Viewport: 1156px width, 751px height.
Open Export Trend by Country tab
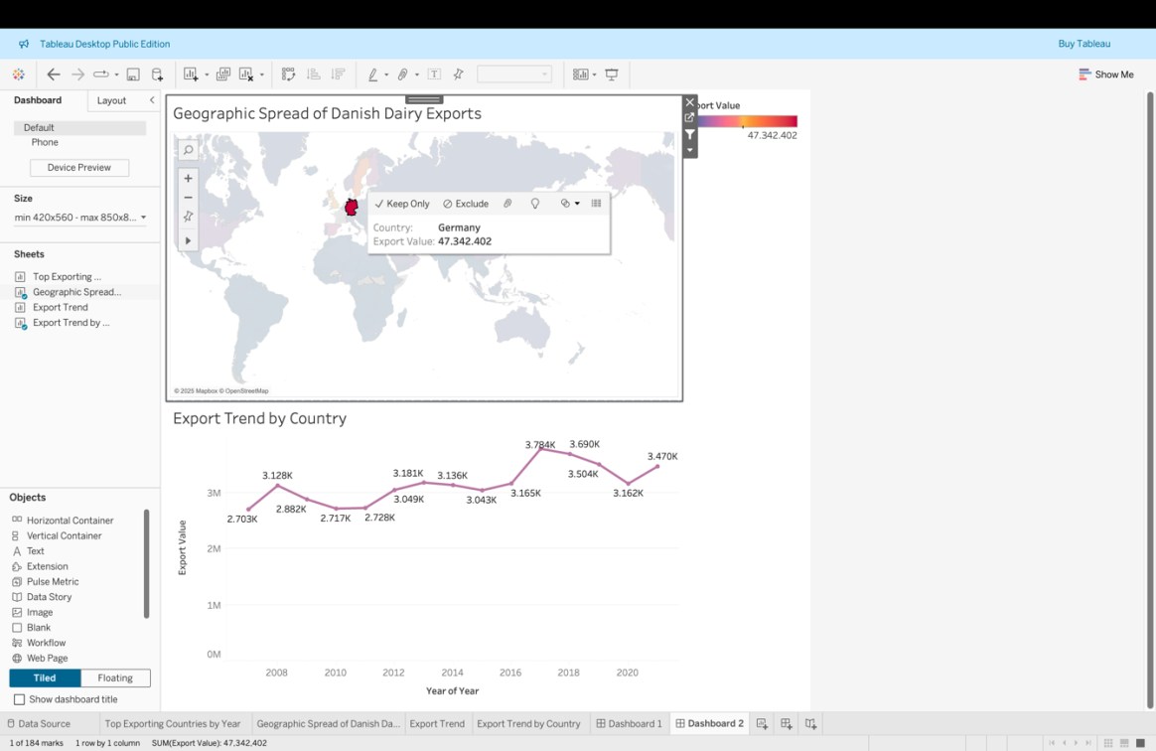[x=528, y=724]
